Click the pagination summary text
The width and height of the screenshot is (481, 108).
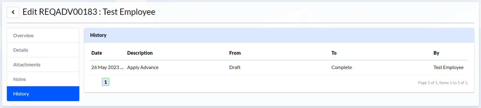(443, 82)
